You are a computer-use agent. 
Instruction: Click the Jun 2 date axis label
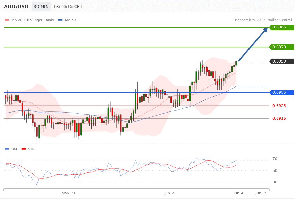(x=169, y=193)
